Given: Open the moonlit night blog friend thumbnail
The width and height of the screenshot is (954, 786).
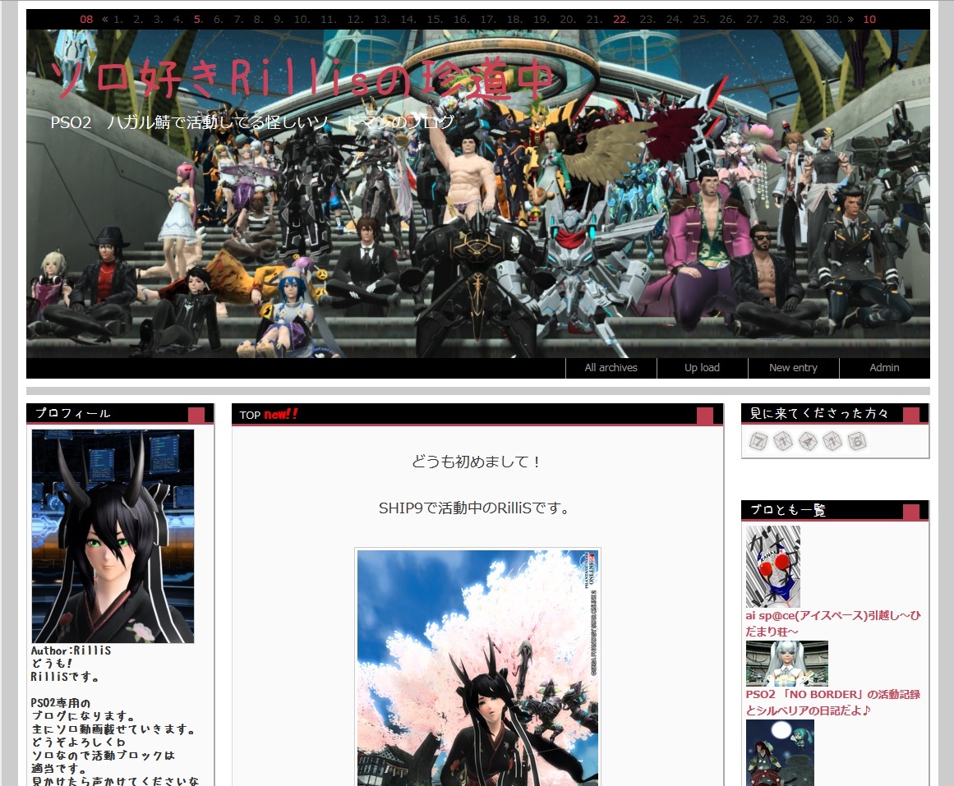Looking at the screenshot, I should tap(780, 752).
